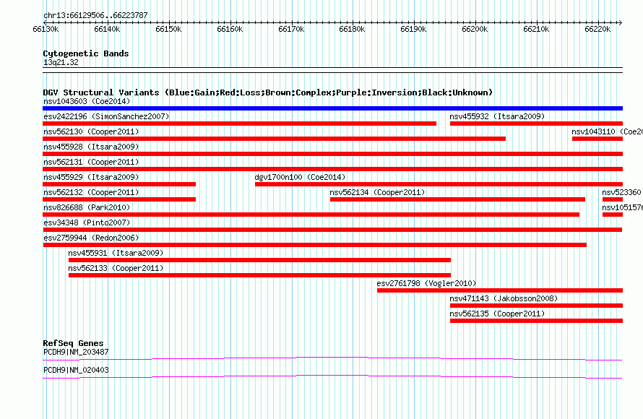Click the 66170k ruler position
The height and width of the screenshot is (419, 643).
[x=291, y=29]
